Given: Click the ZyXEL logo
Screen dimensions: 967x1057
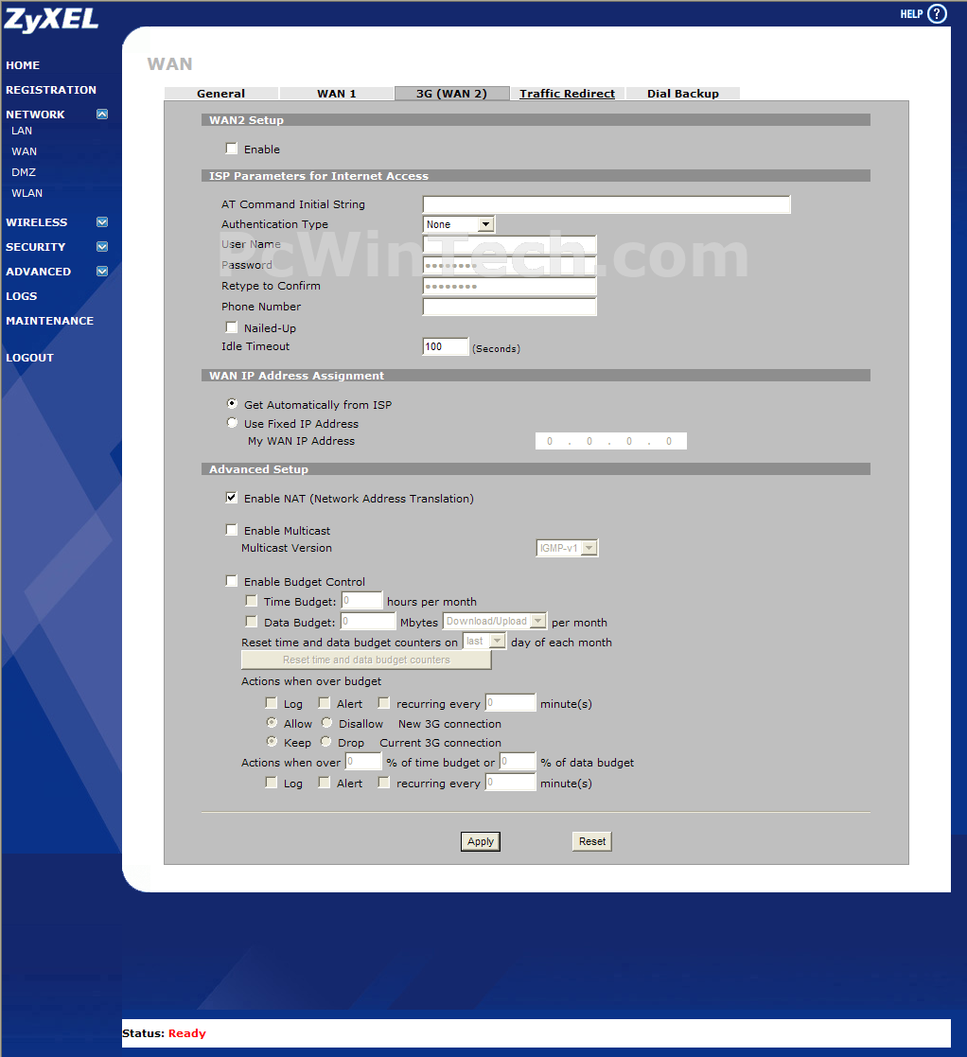Looking at the screenshot, I should pyautogui.click(x=51, y=20).
